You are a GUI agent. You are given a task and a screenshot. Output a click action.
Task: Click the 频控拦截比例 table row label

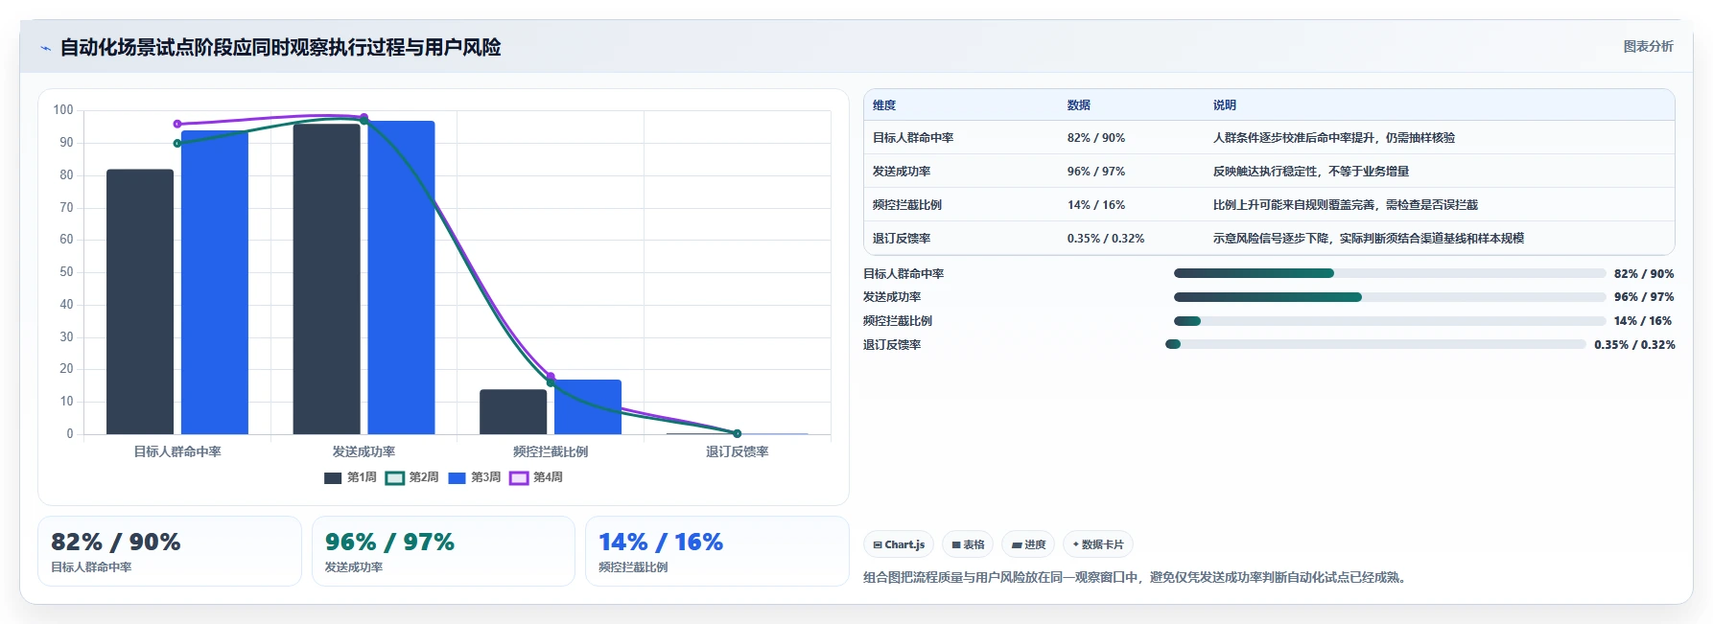click(907, 205)
